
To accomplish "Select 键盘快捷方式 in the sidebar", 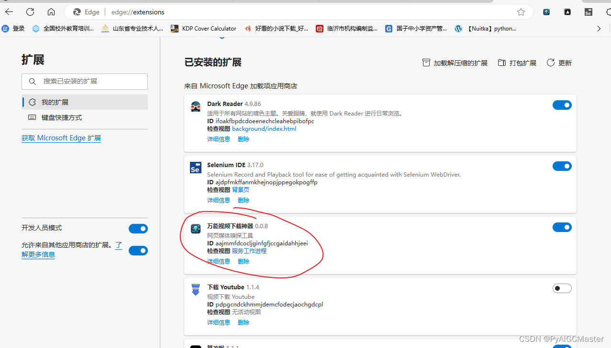I will pos(85,117).
